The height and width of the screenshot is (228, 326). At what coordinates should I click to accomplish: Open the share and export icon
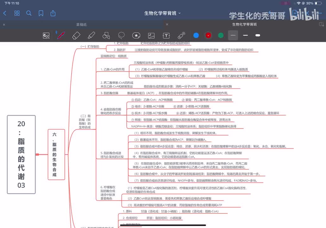coord(53,13)
